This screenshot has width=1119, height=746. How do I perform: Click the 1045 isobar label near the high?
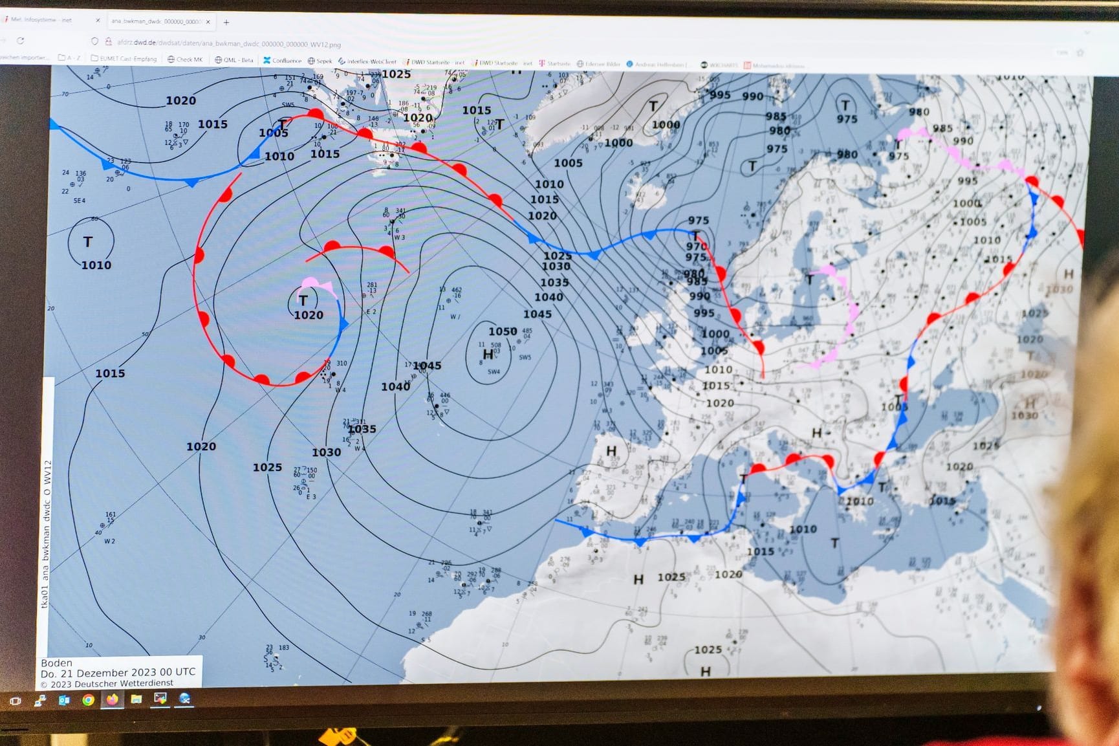[427, 366]
